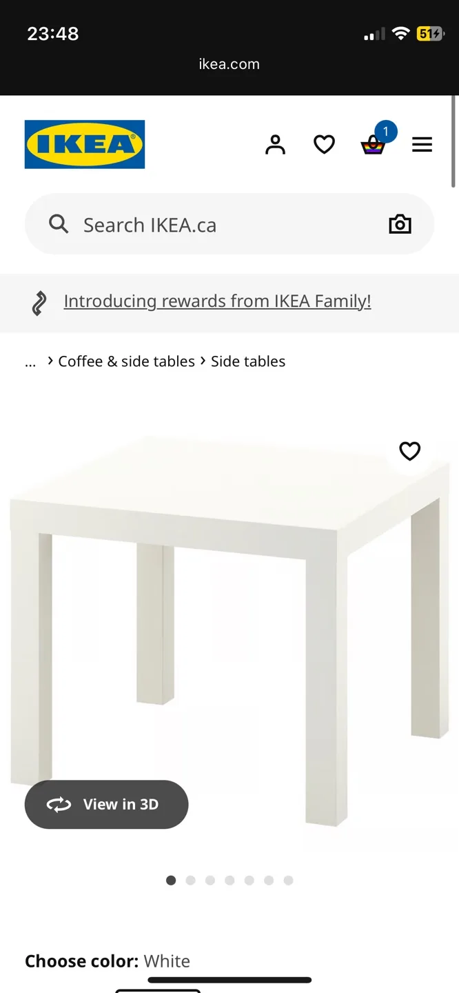Save the table to favourites with heart
The image size is (459, 993).
[x=410, y=451]
